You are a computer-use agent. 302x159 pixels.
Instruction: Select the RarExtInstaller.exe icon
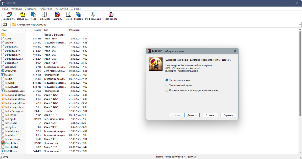point(3,91)
